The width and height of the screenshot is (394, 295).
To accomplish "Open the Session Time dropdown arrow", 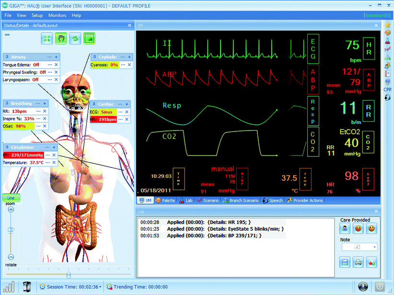I will [100, 287].
